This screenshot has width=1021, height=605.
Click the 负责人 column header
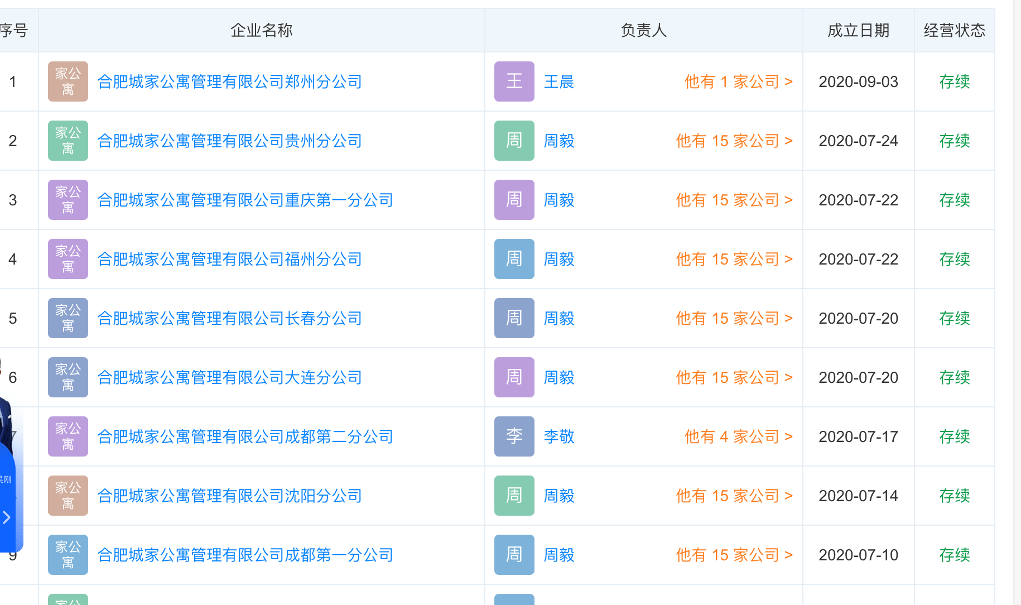tap(644, 30)
